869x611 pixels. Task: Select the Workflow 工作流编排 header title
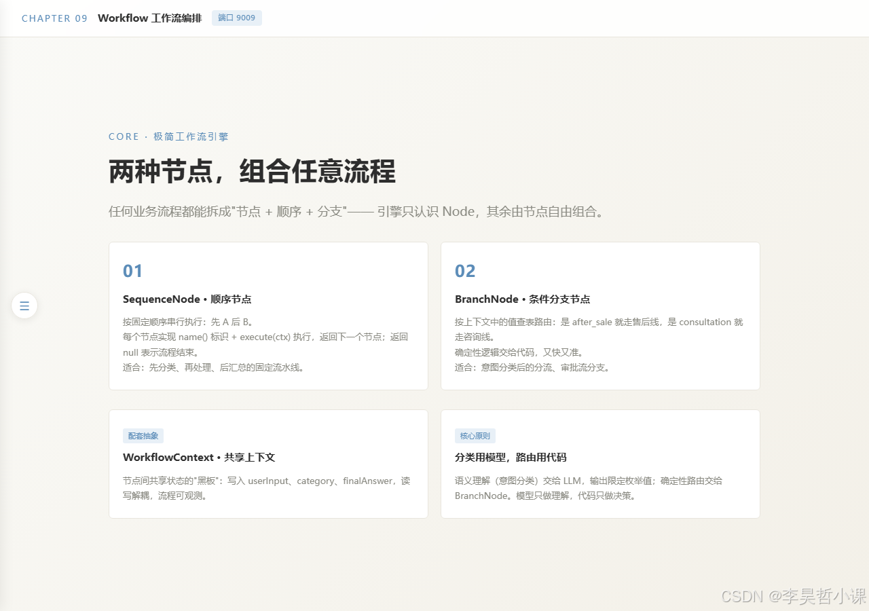coord(149,18)
